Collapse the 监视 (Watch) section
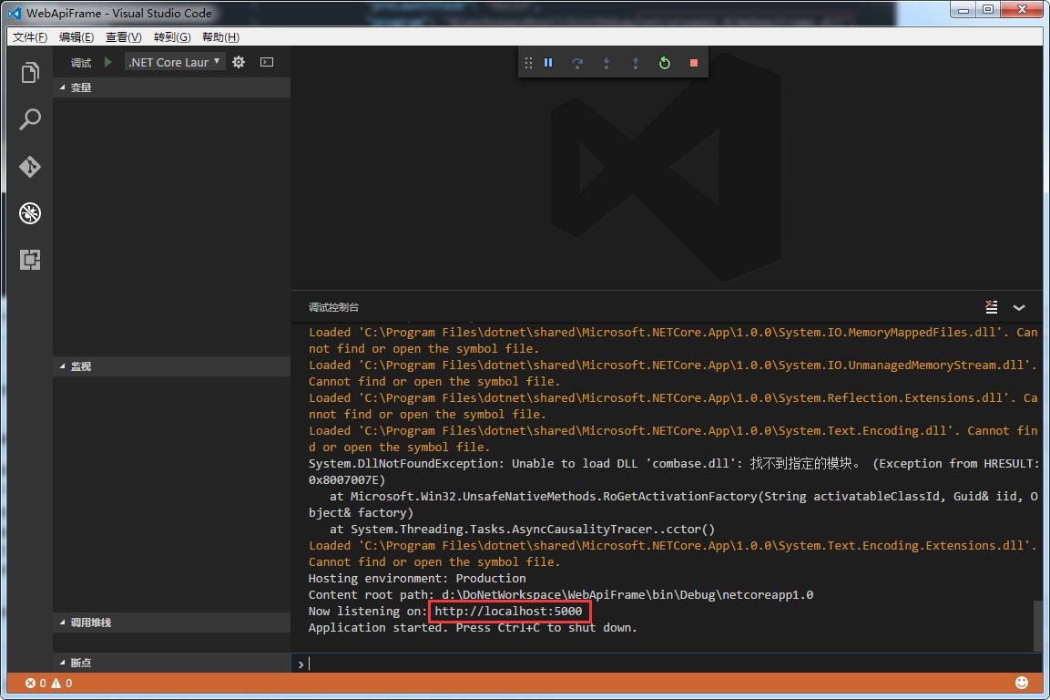The image size is (1050, 700). coord(171,366)
